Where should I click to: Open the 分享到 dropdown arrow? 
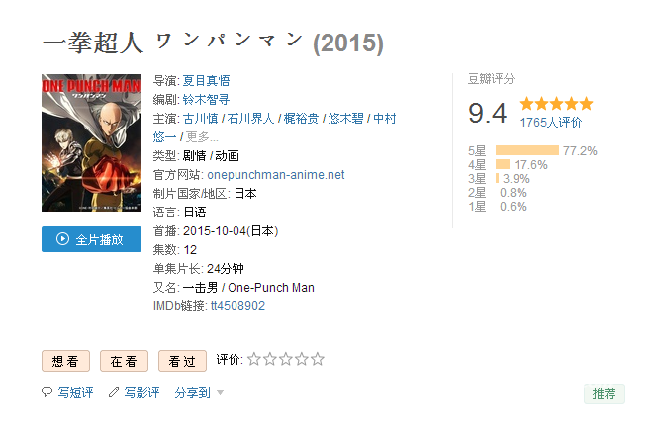coord(220,393)
